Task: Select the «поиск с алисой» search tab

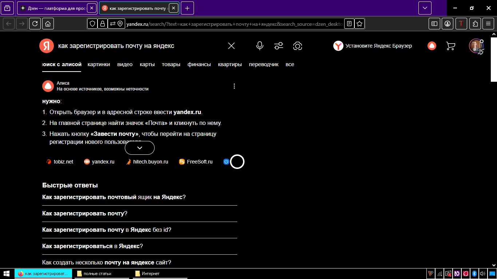Action: (62, 64)
